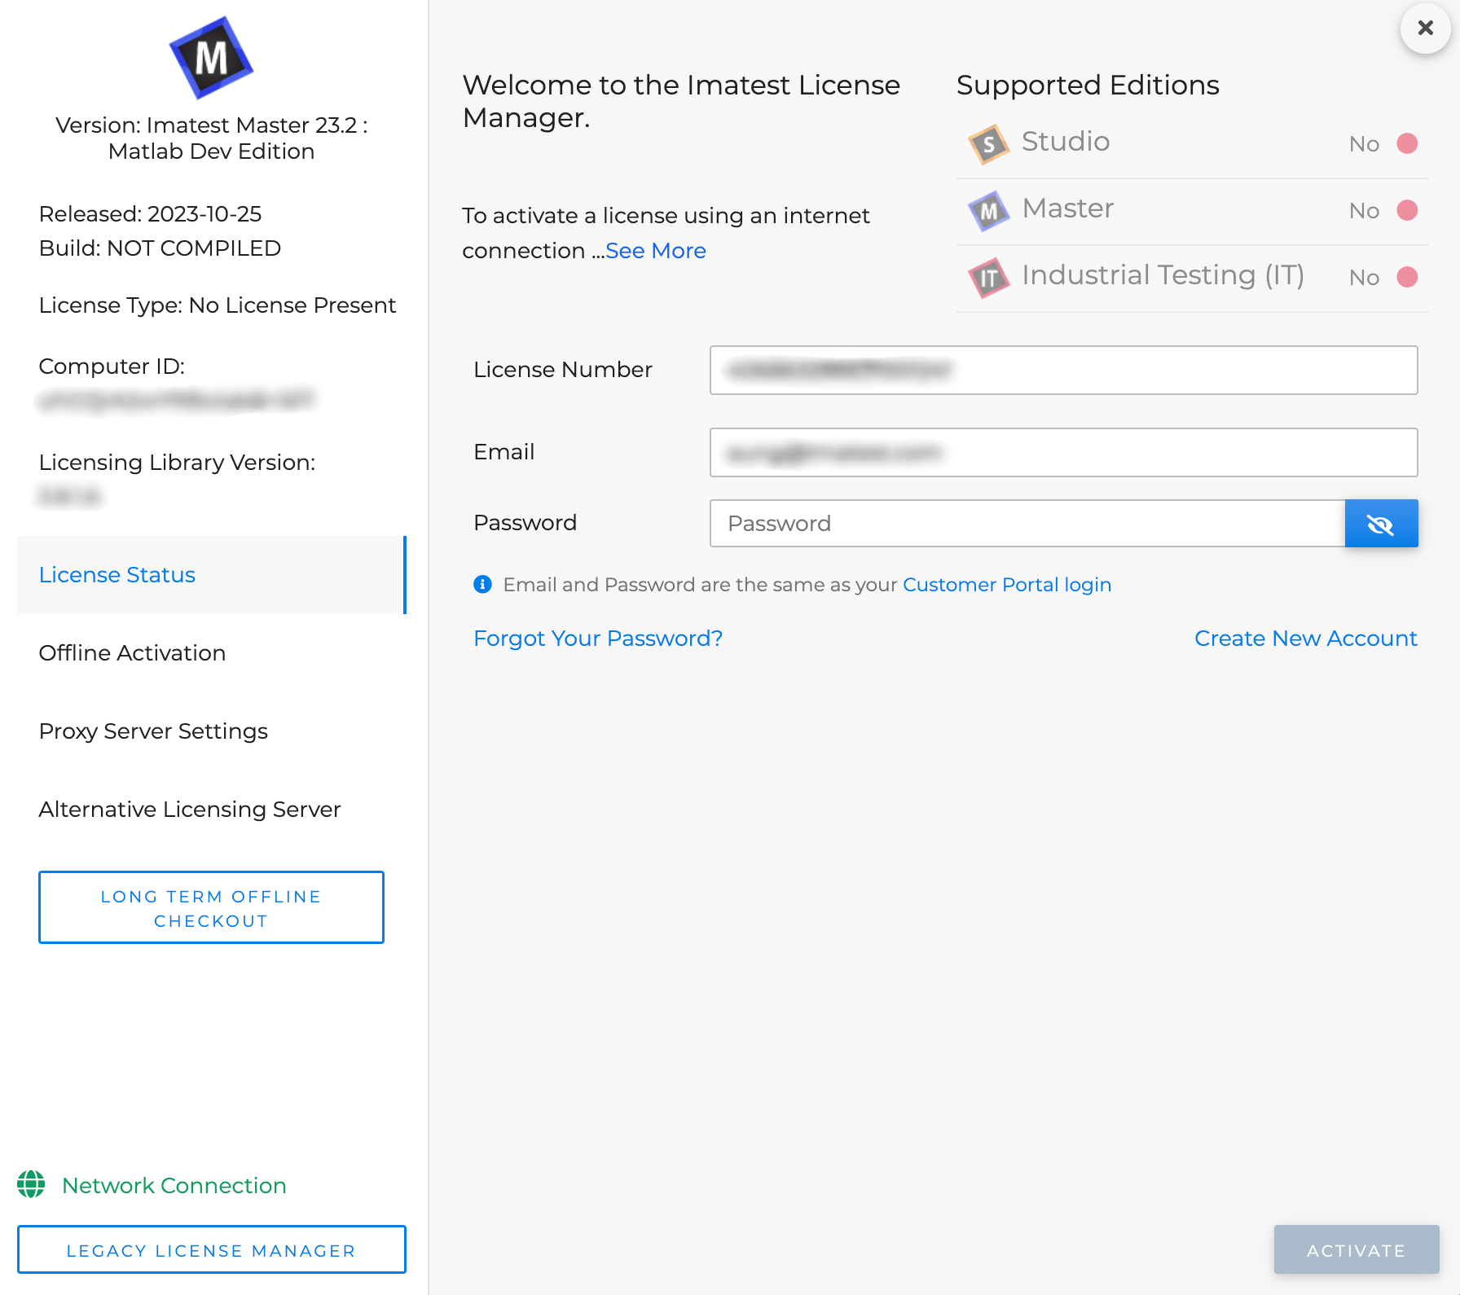
Task: Click the green Network Connection globe icon
Action: [31, 1184]
